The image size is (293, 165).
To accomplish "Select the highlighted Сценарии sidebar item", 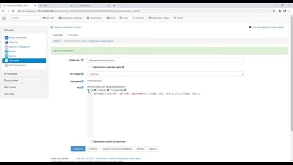I will tap(24, 60).
